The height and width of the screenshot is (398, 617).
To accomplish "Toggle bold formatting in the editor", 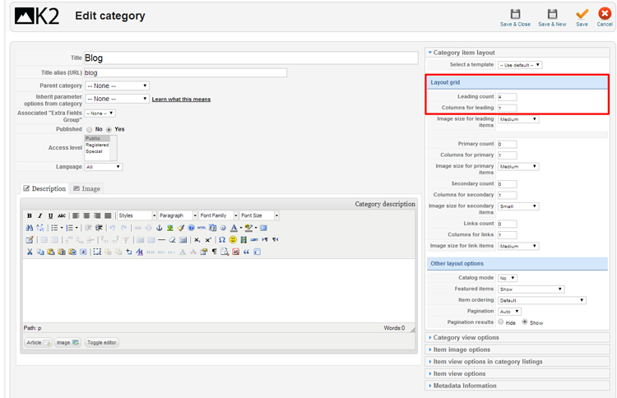I will tap(30, 216).
